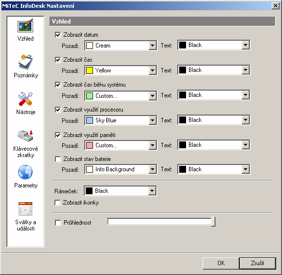Click the Yellow color swatch
Screen dimensions: 282x275
90,70
